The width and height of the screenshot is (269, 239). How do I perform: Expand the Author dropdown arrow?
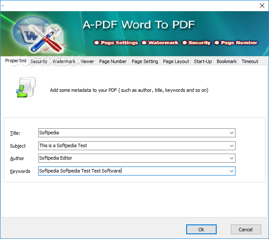pos(231,158)
